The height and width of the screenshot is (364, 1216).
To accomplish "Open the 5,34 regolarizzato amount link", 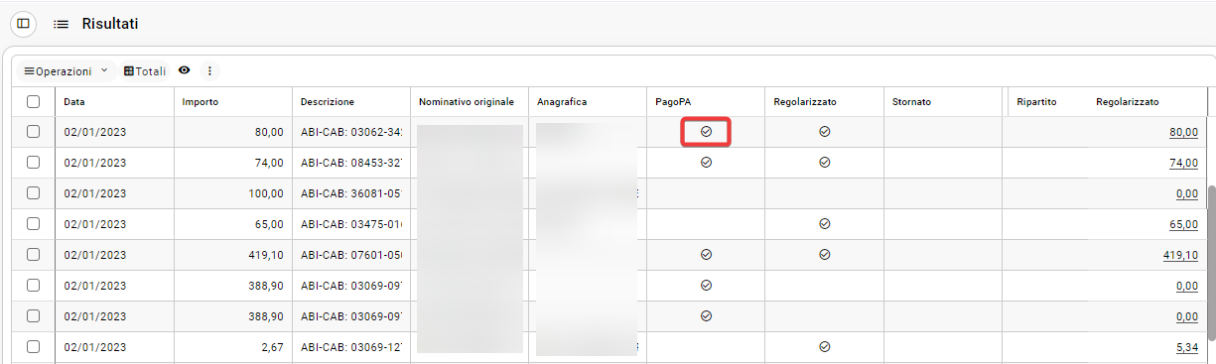I will (x=1184, y=347).
